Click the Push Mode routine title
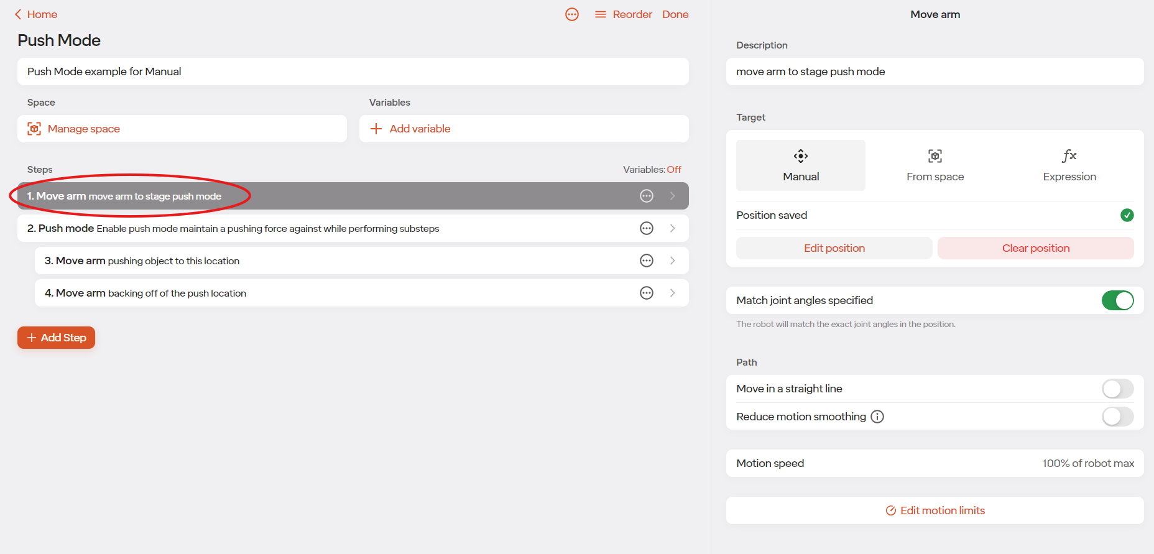The image size is (1154, 554). (x=59, y=40)
